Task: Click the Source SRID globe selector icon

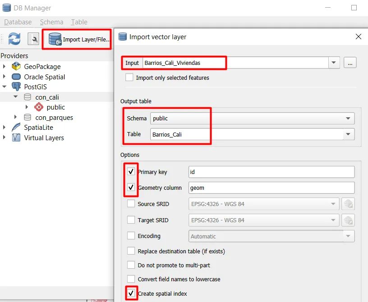Action: click(x=348, y=204)
